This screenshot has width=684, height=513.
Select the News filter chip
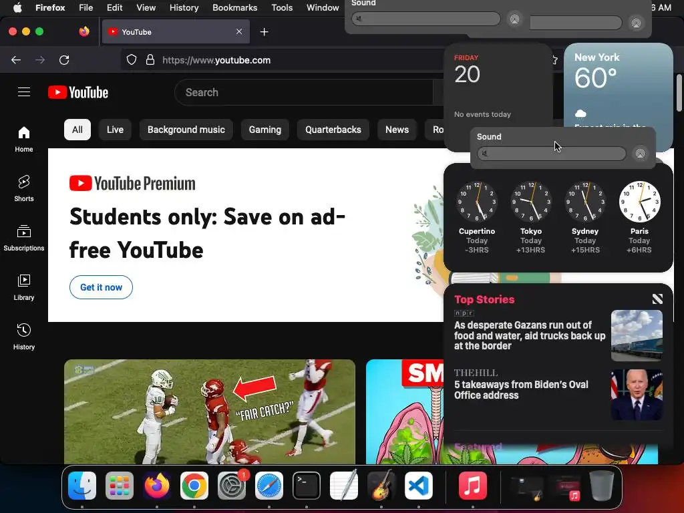coord(397,130)
